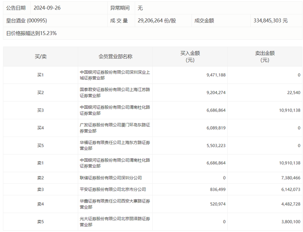303x232 pixels.
Task: Select 中国银河证券深圳深业上城 branch name
Action: 115,75
